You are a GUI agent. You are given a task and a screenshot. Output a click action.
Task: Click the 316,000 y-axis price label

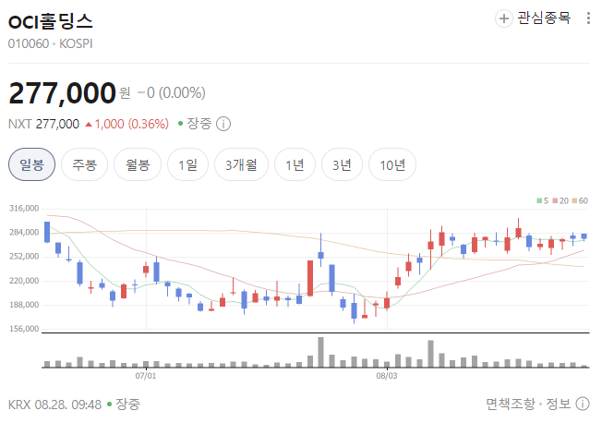24,208
